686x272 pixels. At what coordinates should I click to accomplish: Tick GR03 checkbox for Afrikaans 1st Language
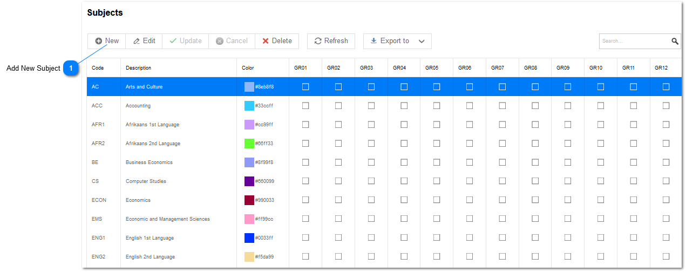(371, 125)
